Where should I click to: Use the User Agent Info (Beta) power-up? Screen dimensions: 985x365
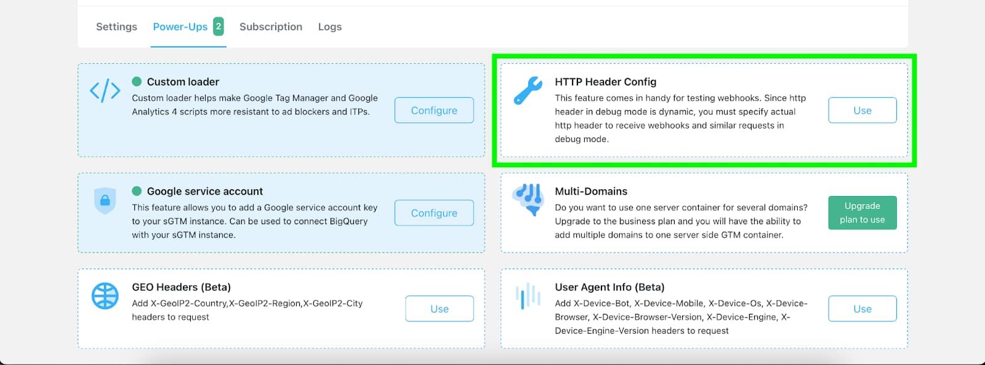click(x=862, y=308)
